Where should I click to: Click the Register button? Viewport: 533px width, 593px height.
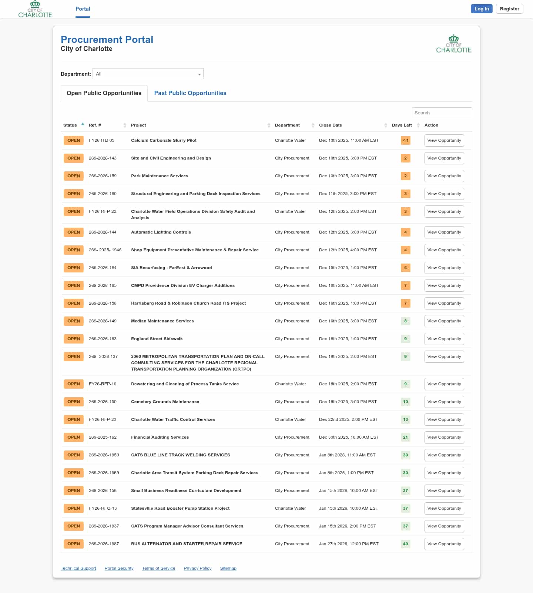point(510,9)
